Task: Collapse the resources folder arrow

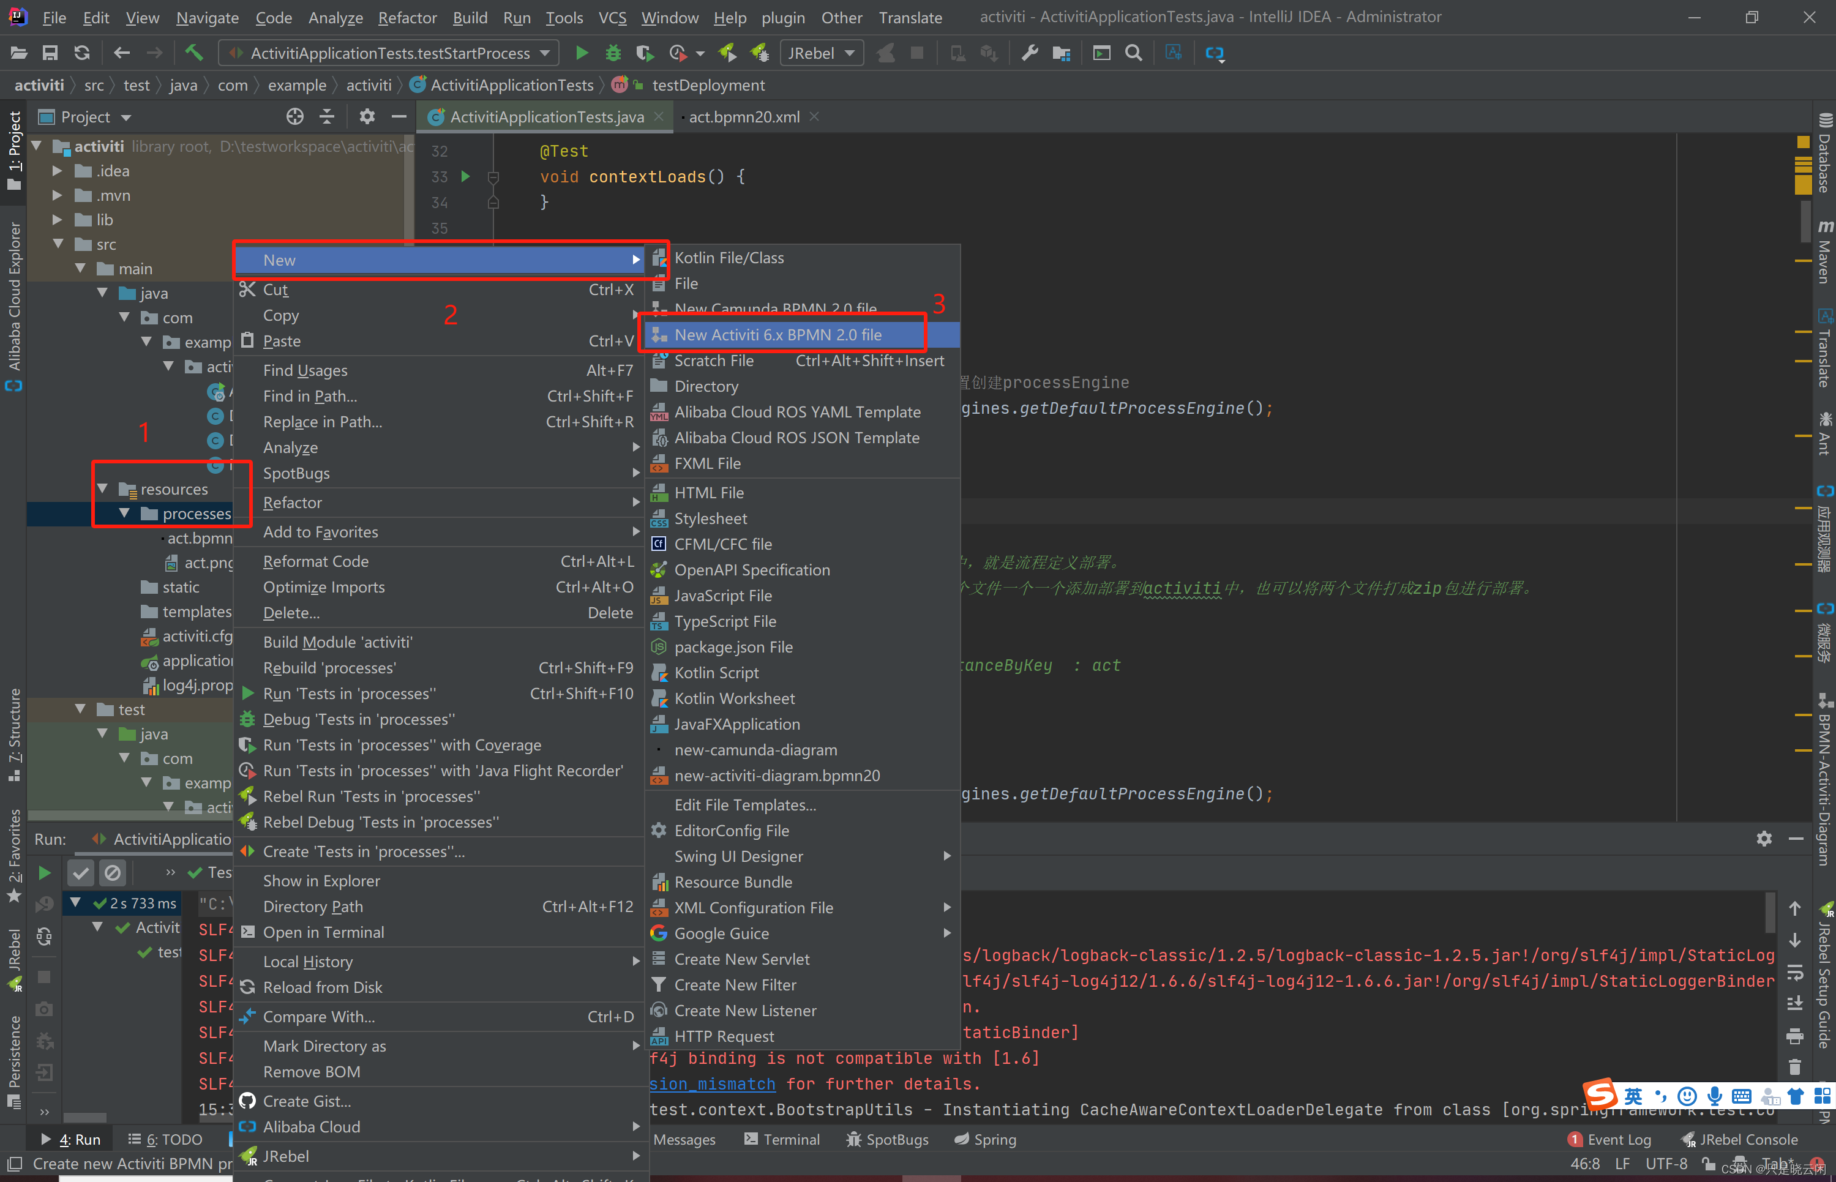Action: pos(101,489)
